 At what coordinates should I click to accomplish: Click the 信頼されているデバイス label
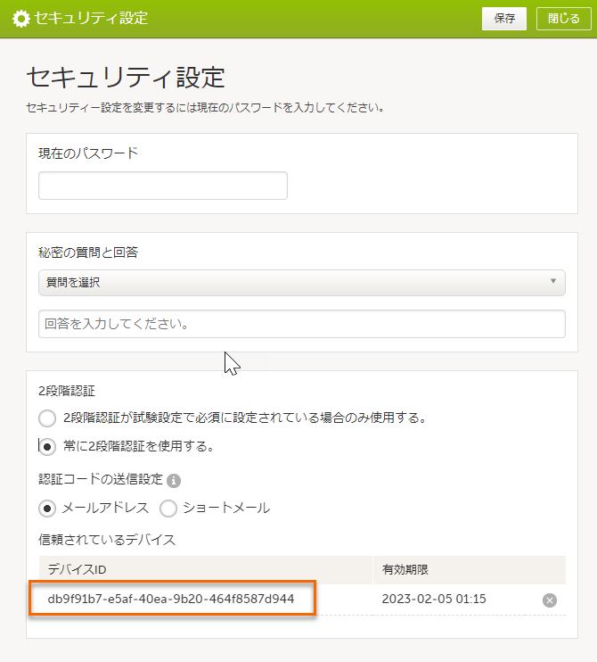pos(107,539)
